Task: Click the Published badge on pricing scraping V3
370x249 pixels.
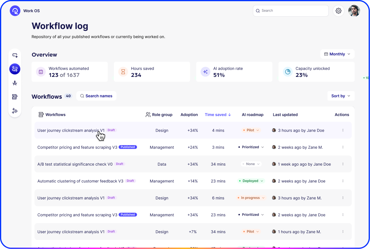Action: click(128, 147)
